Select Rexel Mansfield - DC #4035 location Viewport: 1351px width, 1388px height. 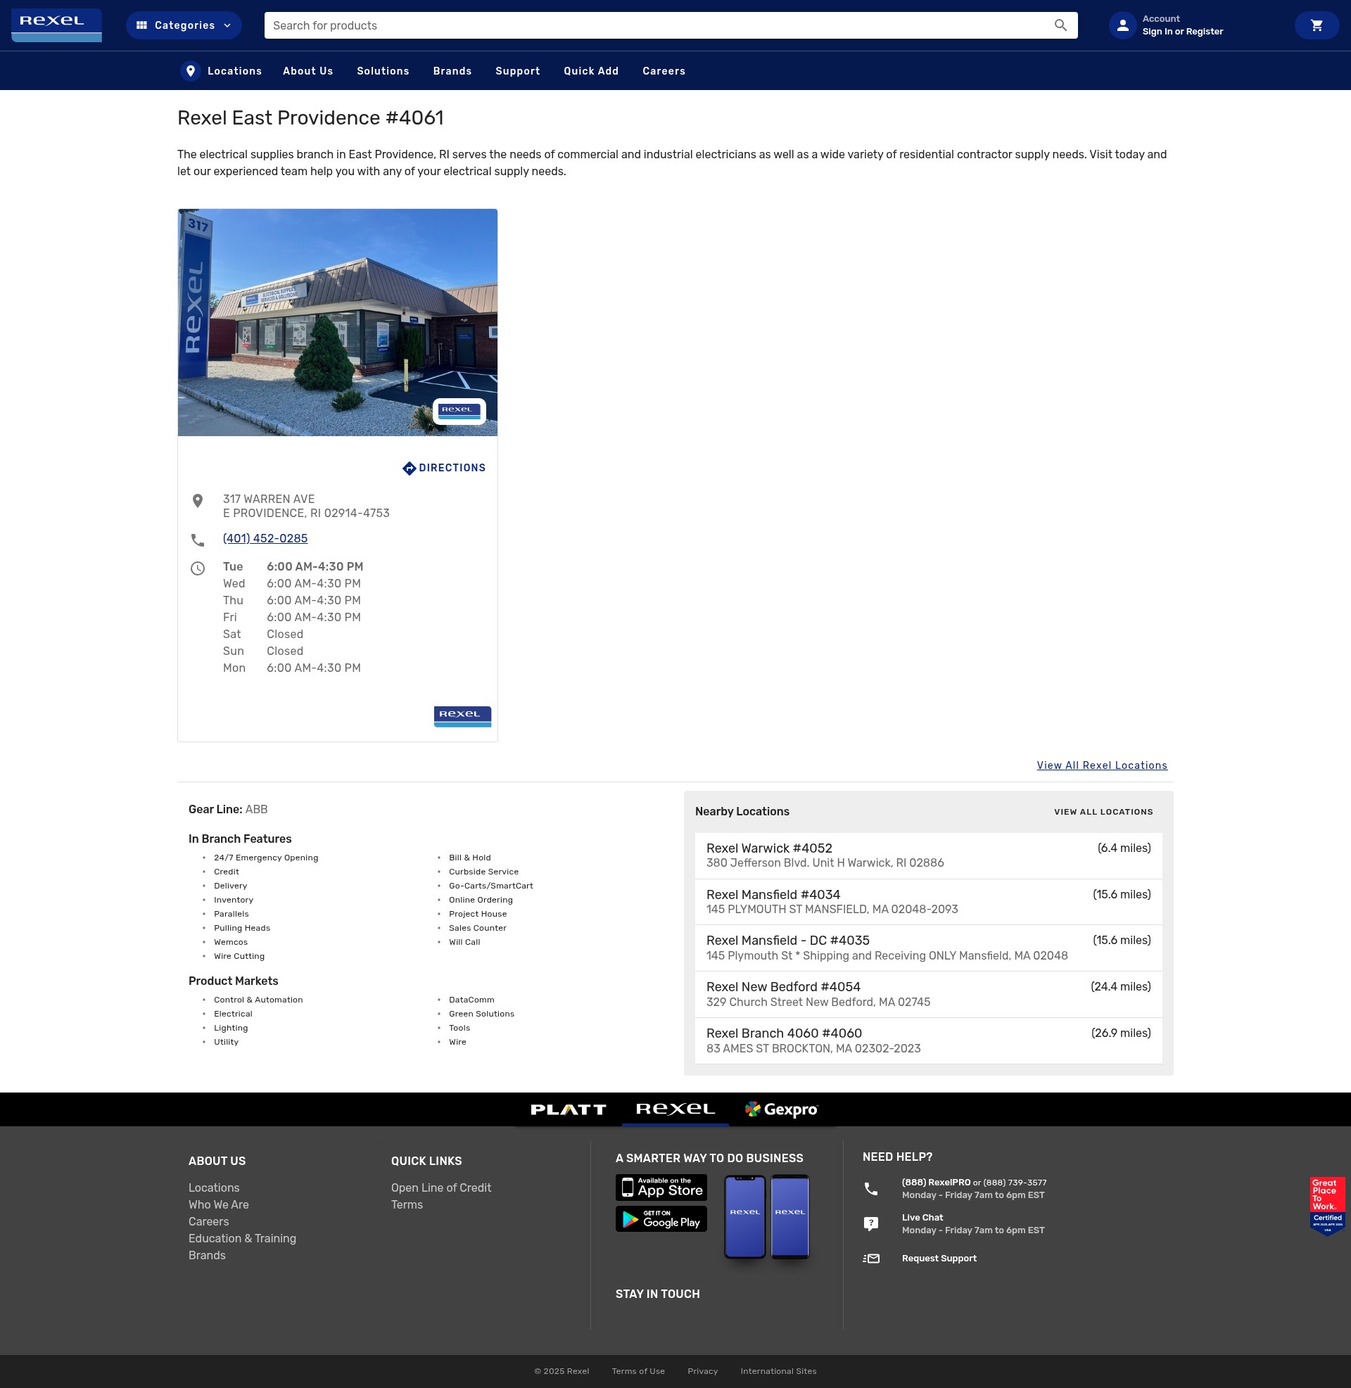[x=928, y=948]
